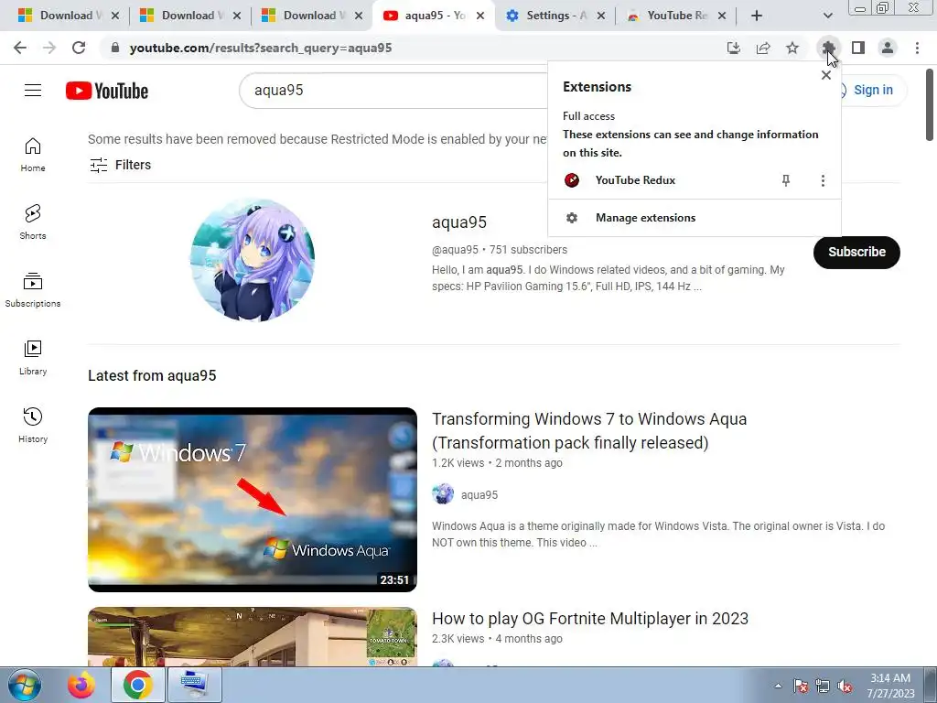Open Shorts in the YouTube sidebar
The width and height of the screenshot is (937, 703).
(x=33, y=222)
